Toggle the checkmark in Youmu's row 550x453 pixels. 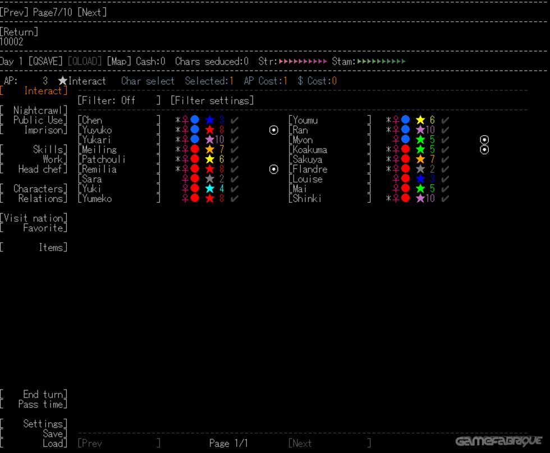click(445, 120)
